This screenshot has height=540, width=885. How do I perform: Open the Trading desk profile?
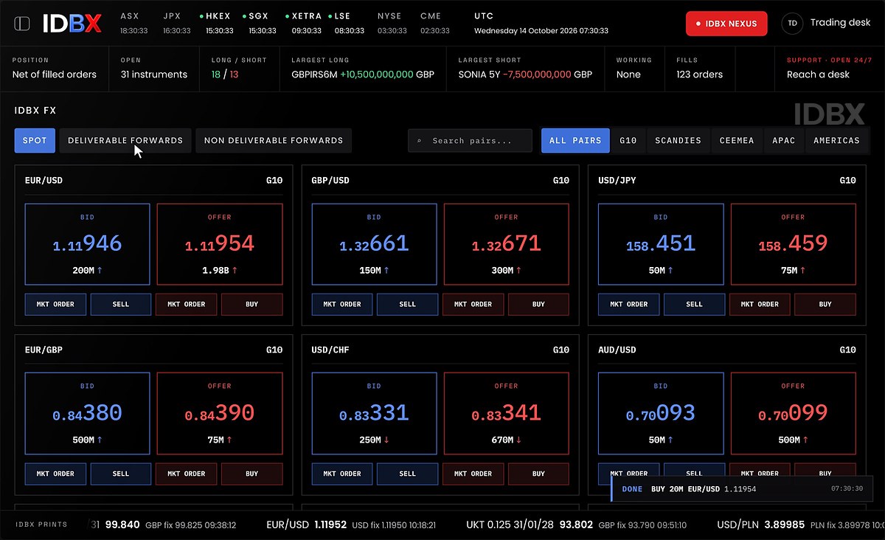pos(840,23)
